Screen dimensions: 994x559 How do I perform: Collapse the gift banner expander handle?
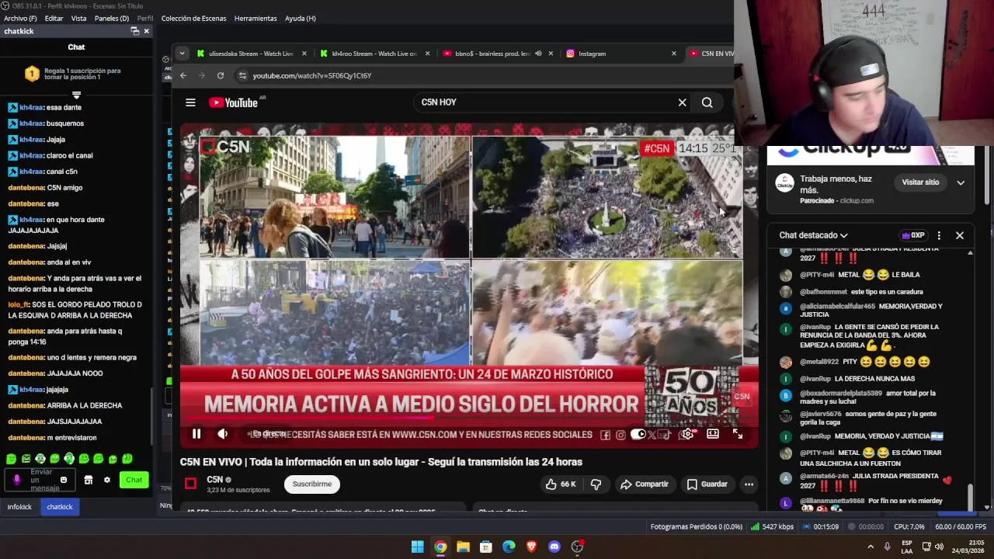pyautogui.click(x=76, y=95)
